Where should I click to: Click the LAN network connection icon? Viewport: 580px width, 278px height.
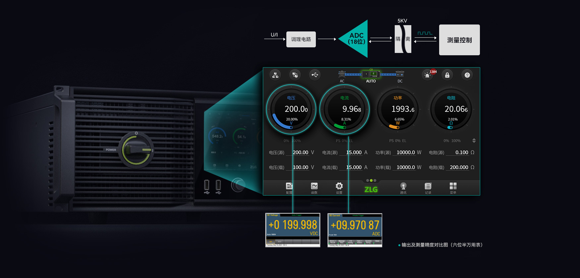click(275, 75)
